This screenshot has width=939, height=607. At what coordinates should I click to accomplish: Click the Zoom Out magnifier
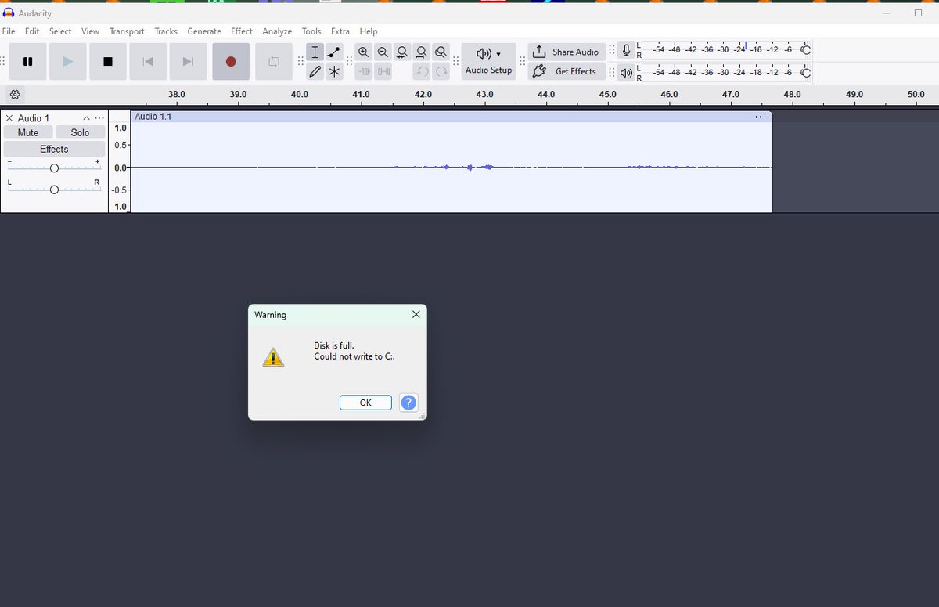coord(383,52)
